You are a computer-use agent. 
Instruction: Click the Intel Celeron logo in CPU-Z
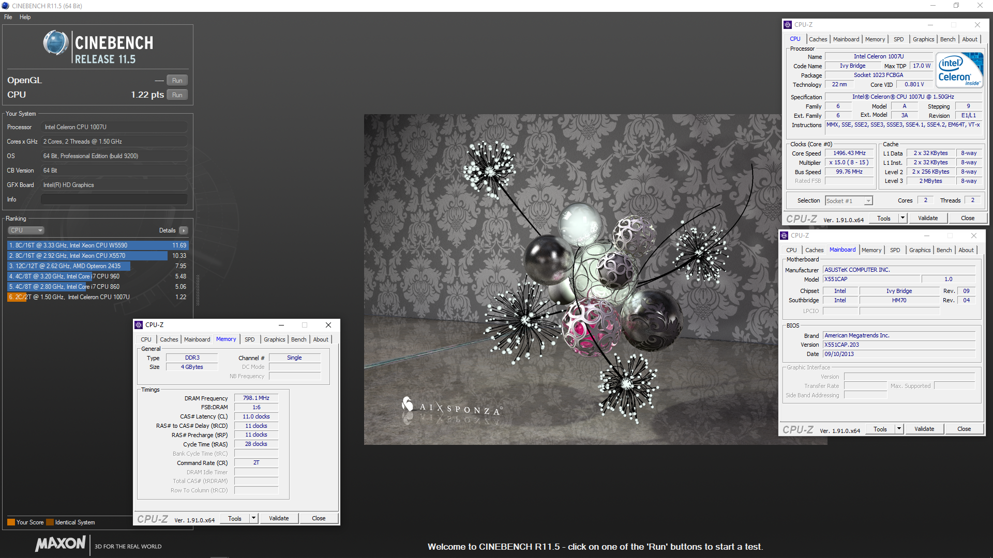tap(959, 70)
